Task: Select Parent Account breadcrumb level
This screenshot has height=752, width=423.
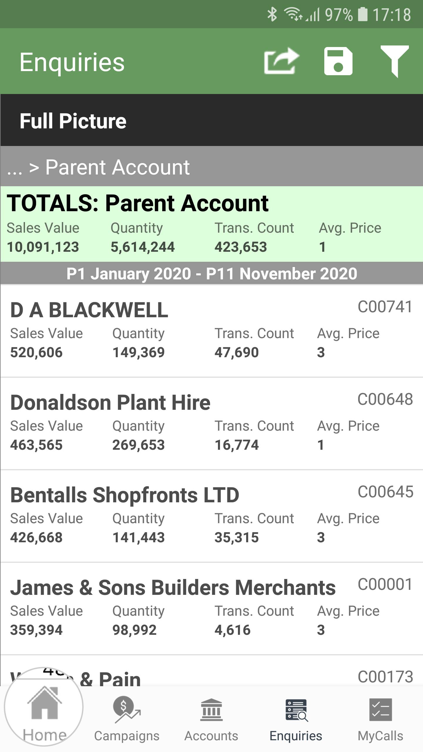Action: pyautogui.click(x=117, y=167)
